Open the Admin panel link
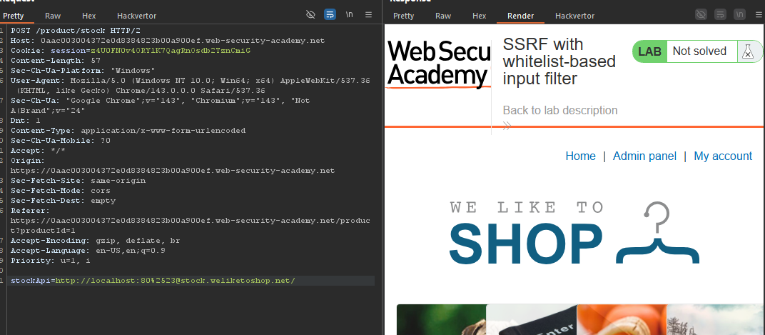Viewport: 765px width, 335px height. point(644,156)
